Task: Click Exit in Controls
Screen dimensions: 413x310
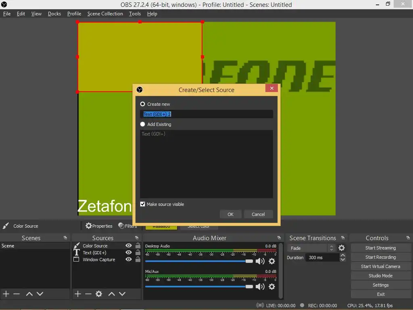Action: [381, 294]
